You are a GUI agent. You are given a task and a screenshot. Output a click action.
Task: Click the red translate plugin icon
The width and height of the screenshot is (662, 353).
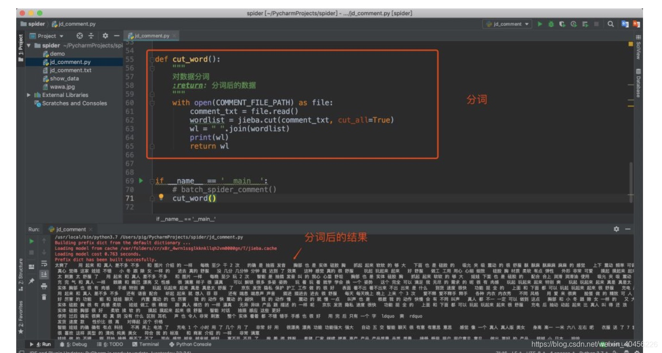637,24
